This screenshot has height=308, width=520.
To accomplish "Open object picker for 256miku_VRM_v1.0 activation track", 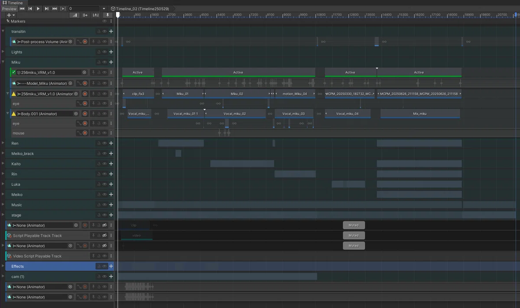I will coord(84,73).
